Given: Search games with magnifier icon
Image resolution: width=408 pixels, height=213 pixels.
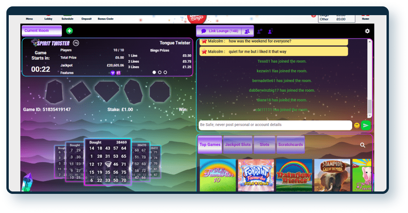Looking at the screenshot, I should click(x=363, y=145).
